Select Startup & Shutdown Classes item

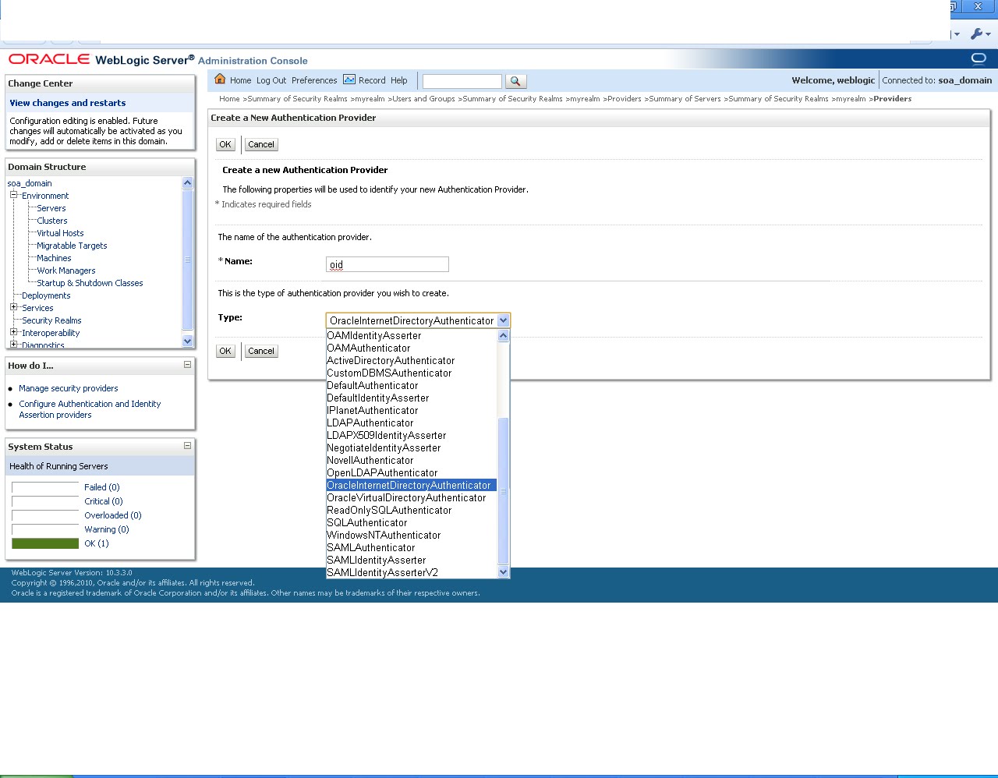(90, 283)
